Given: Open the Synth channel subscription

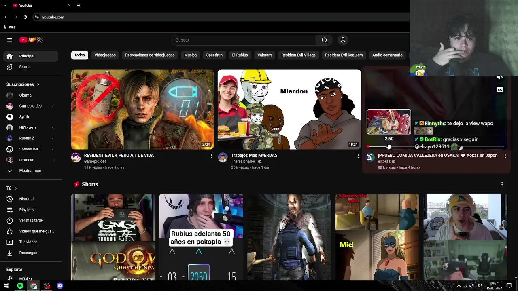Looking at the screenshot, I should (31, 117).
